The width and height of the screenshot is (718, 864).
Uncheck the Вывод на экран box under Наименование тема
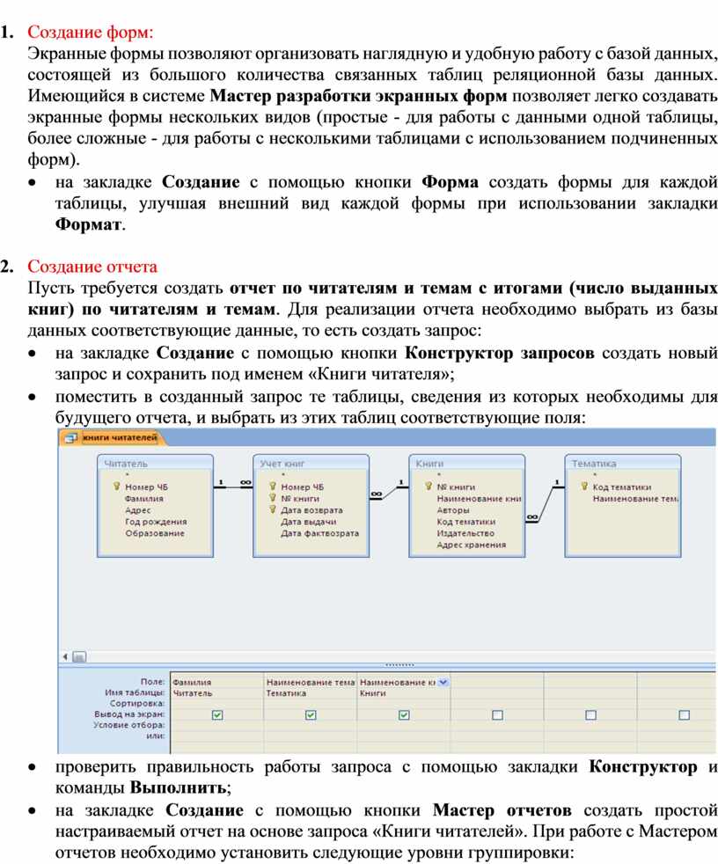[x=311, y=714]
